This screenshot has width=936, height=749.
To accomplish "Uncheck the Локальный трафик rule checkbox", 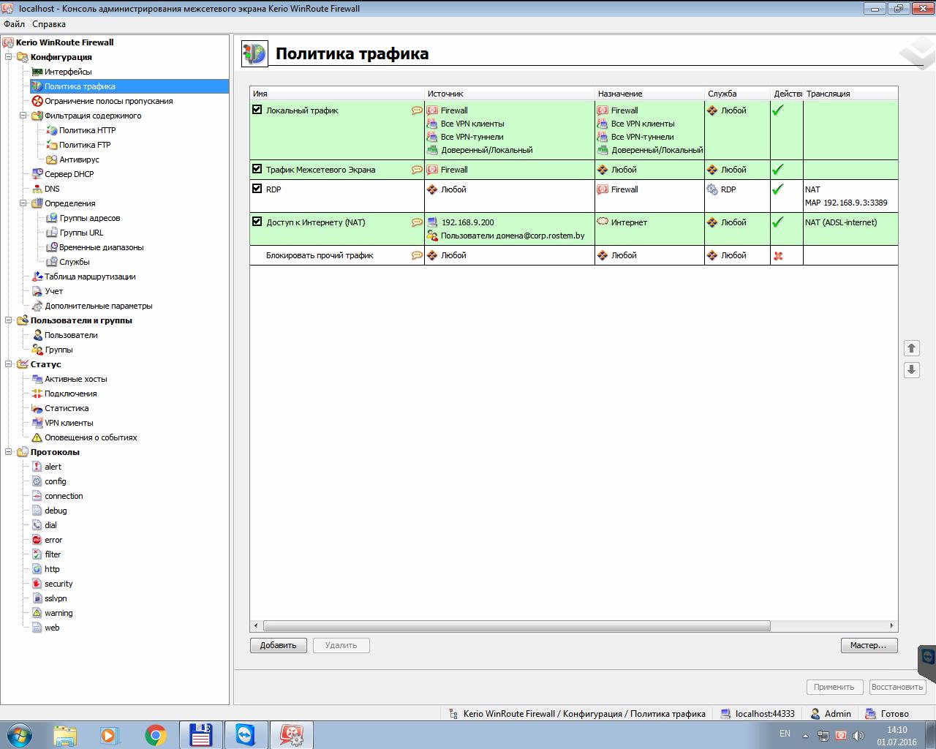I will tap(257, 110).
